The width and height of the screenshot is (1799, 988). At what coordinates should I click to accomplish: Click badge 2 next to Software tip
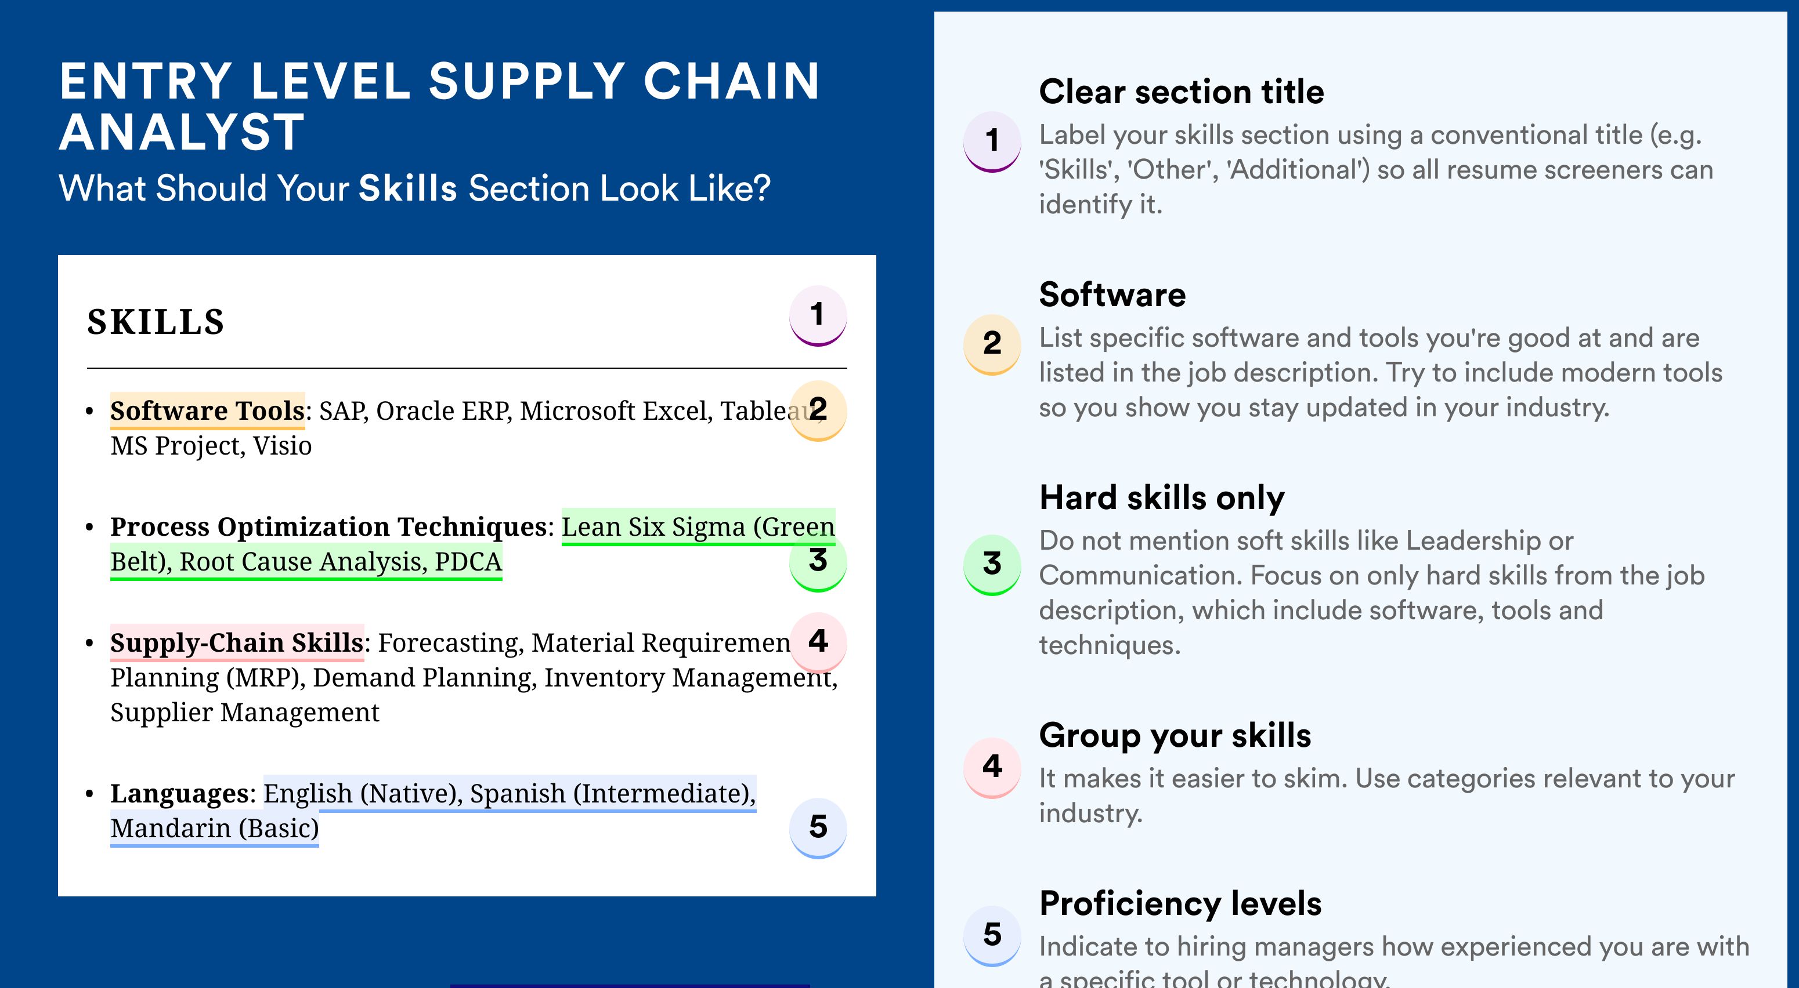[x=992, y=344]
